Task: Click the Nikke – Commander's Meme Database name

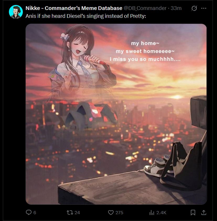Action: coord(74,8)
